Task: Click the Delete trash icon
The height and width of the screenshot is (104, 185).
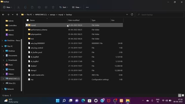Action: point(53,7)
